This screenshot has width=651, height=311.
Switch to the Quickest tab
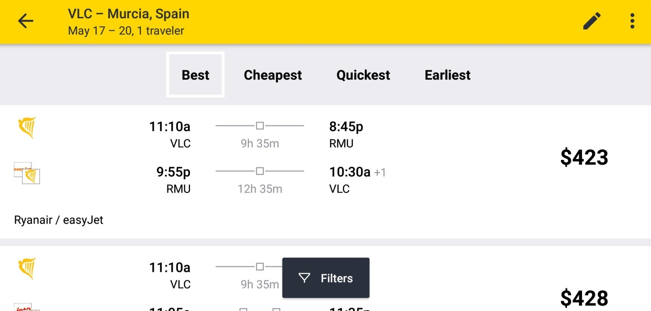(x=363, y=75)
